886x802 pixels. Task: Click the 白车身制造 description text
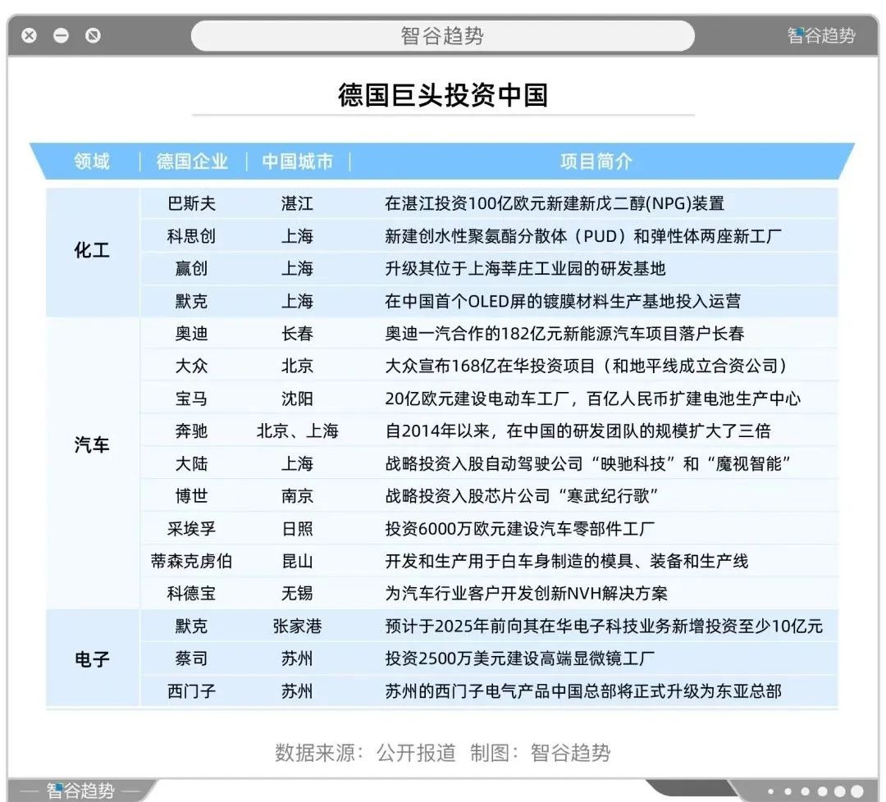tap(567, 561)
